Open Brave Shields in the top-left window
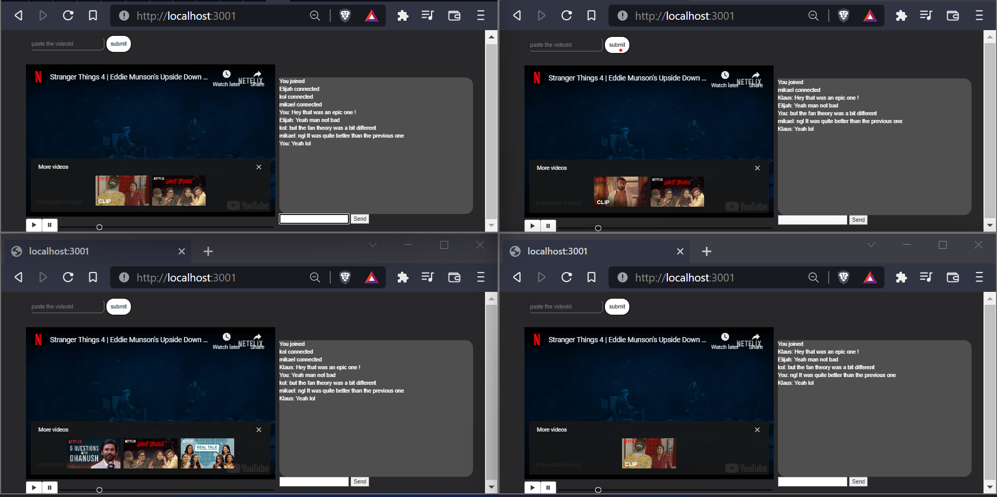Screen dimensions: 997x497 coord(345,16)
